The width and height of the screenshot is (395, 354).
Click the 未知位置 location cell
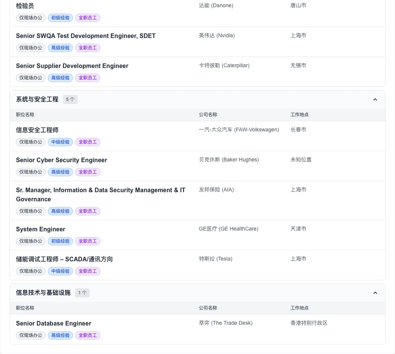point(301,160)
